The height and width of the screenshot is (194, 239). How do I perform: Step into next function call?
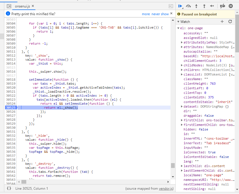(x=196, y=6)
